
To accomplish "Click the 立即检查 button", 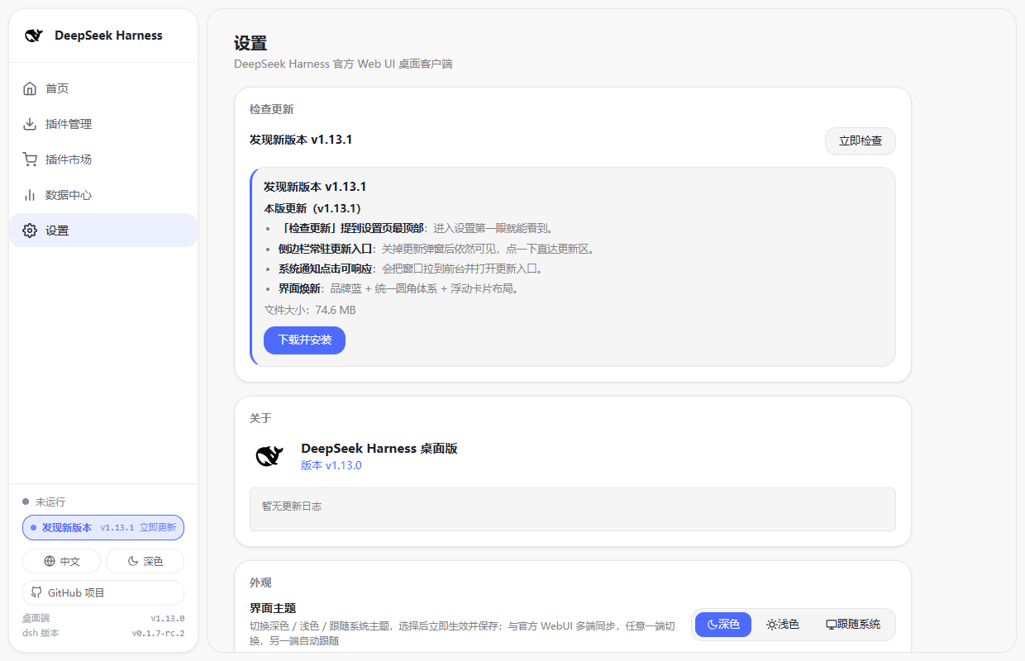I will [x=861, y=141].
